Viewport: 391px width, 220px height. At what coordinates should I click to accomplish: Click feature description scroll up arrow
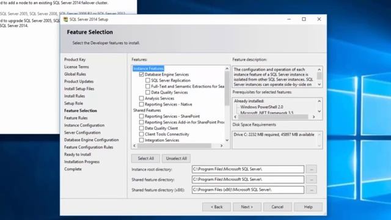pos(319,70)
